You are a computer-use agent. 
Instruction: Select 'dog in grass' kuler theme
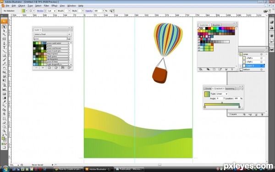[x=51, y=54]
